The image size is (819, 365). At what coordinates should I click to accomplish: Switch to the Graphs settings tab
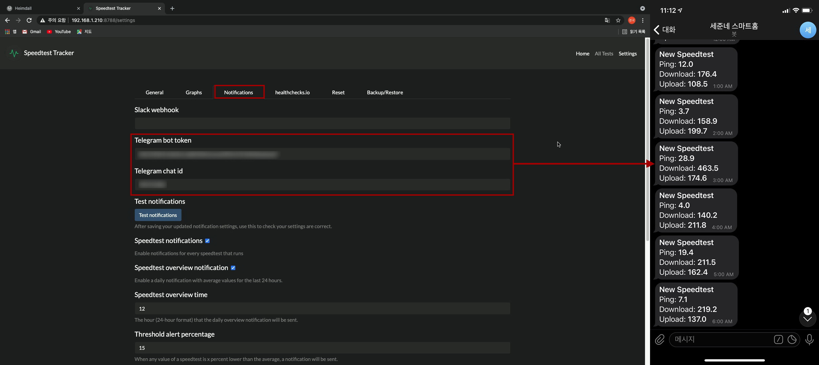click(x=194, y=92)
